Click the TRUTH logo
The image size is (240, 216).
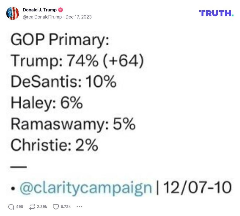click(216, 13)
